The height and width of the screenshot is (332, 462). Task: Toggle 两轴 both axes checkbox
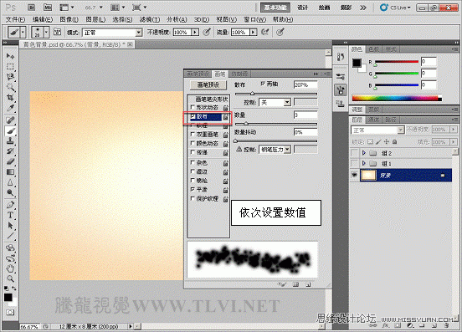[263, 84]
